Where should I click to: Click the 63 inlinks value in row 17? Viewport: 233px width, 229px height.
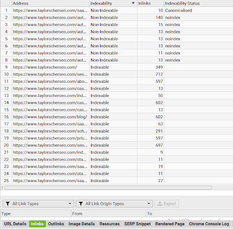pos(161,124)
